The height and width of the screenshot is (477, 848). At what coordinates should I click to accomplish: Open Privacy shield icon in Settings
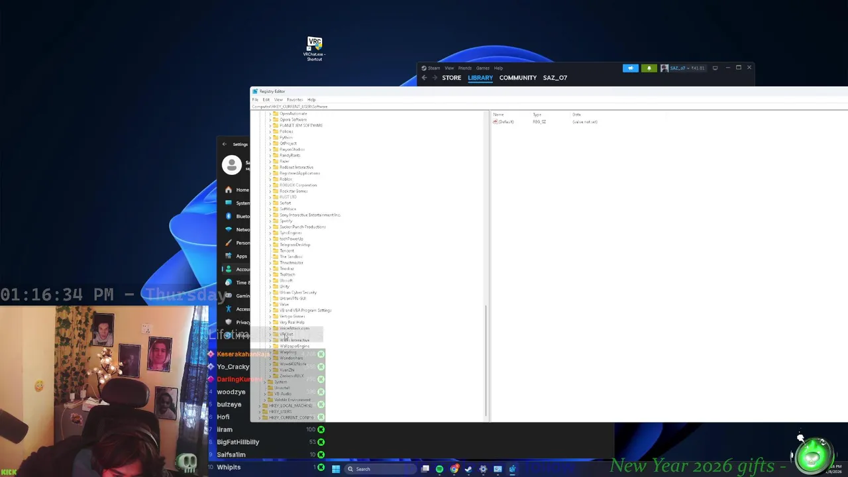229,322
